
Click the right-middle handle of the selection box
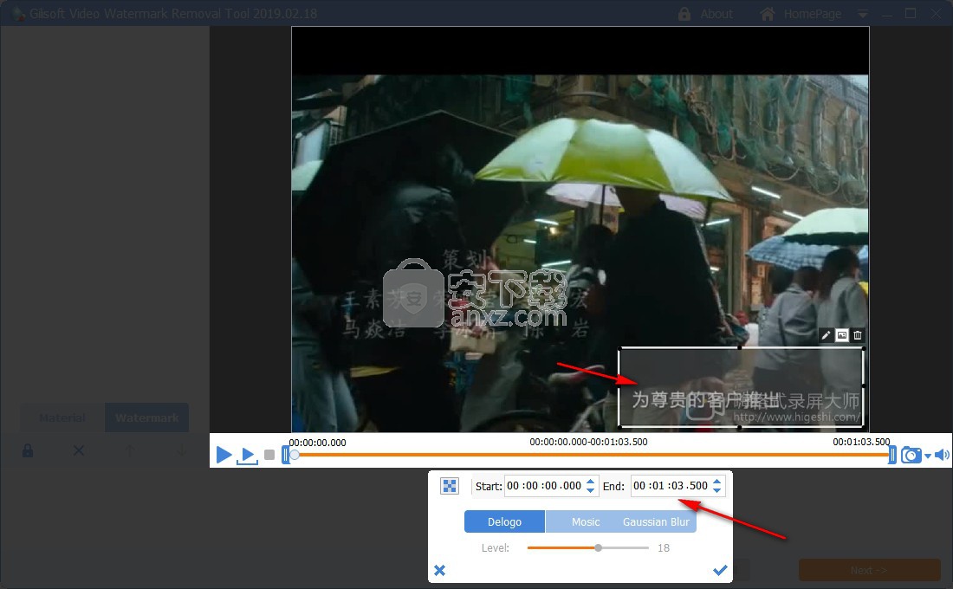pos(864,386)
